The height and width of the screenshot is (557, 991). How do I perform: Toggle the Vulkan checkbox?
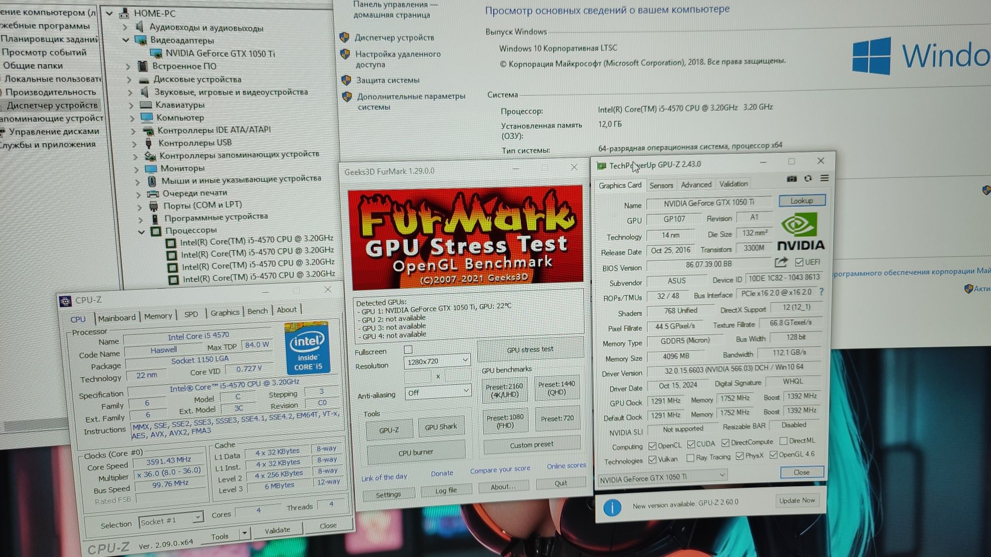click(653, 460)
